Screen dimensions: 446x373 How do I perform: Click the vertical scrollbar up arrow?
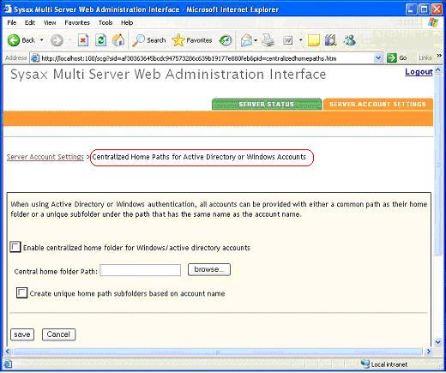437,70
